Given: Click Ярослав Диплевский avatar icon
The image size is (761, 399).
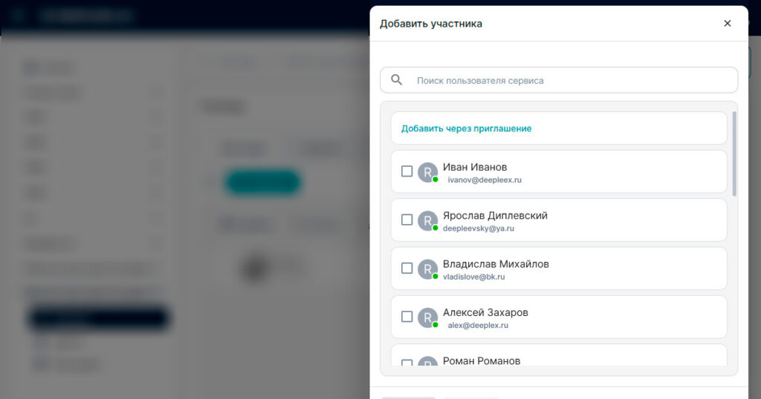Looking at the screenshot, I should pyautogui.click(x=427, y=221).
